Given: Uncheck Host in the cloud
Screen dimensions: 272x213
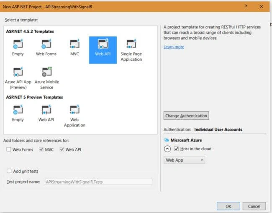Looking at the screenshot, I should coord(176,149).
